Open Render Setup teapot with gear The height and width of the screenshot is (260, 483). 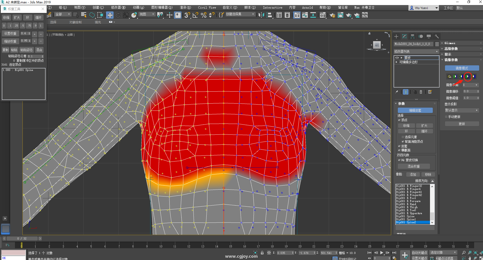(x=332, y=15)
